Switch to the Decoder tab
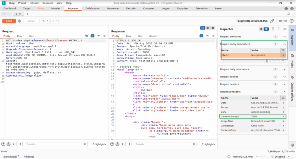 tap(131, 8)
